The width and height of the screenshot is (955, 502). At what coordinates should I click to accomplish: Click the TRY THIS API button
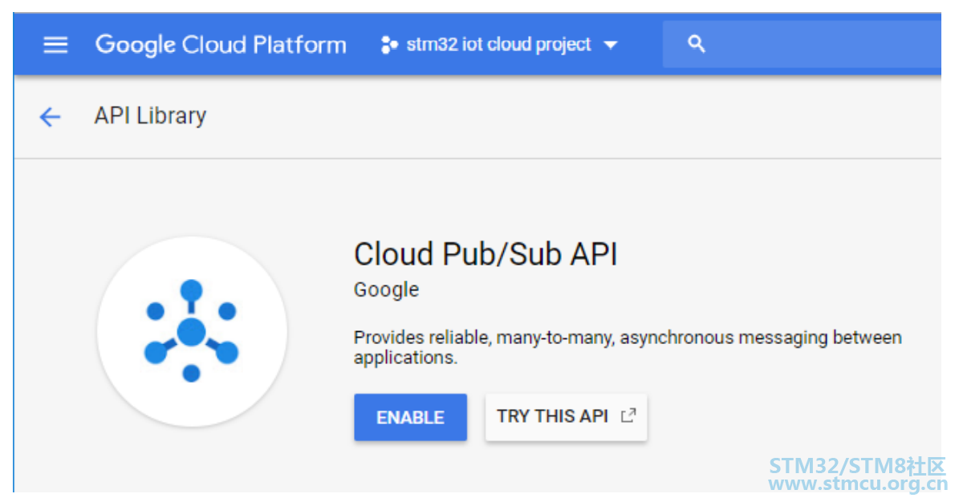point(566,417)
